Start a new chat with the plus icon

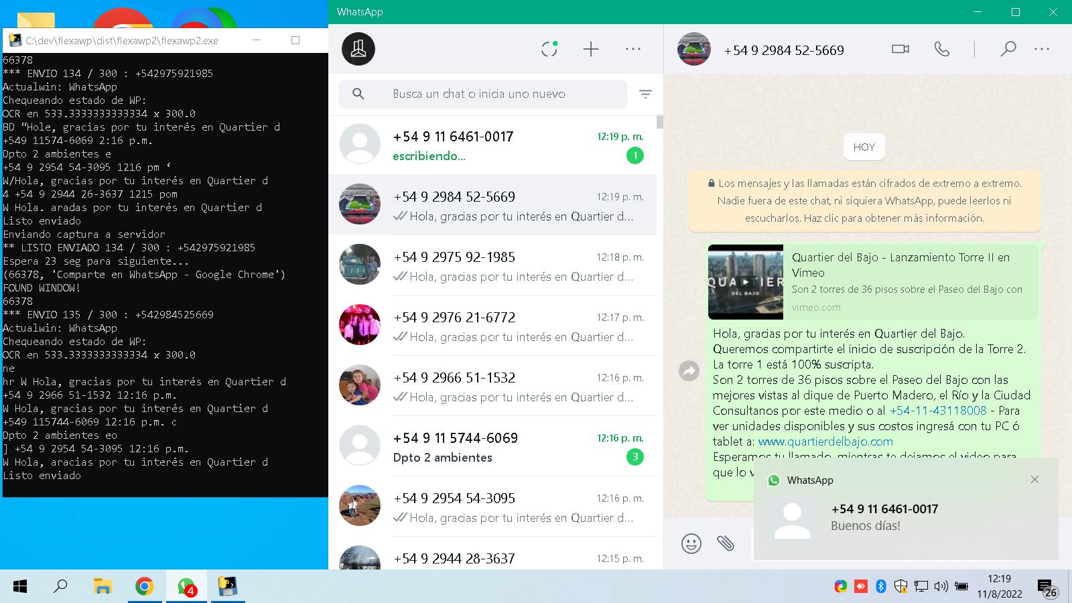(591, 49)
